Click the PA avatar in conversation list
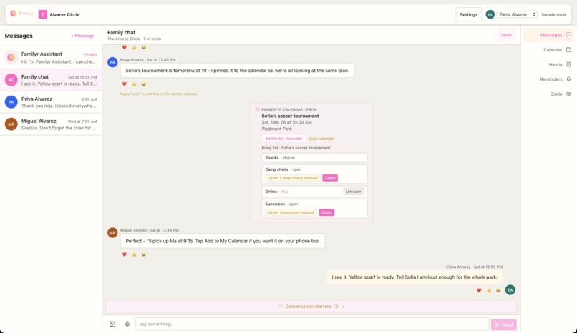This screenshot has width=577, height=333. click(x=11, y=101)
